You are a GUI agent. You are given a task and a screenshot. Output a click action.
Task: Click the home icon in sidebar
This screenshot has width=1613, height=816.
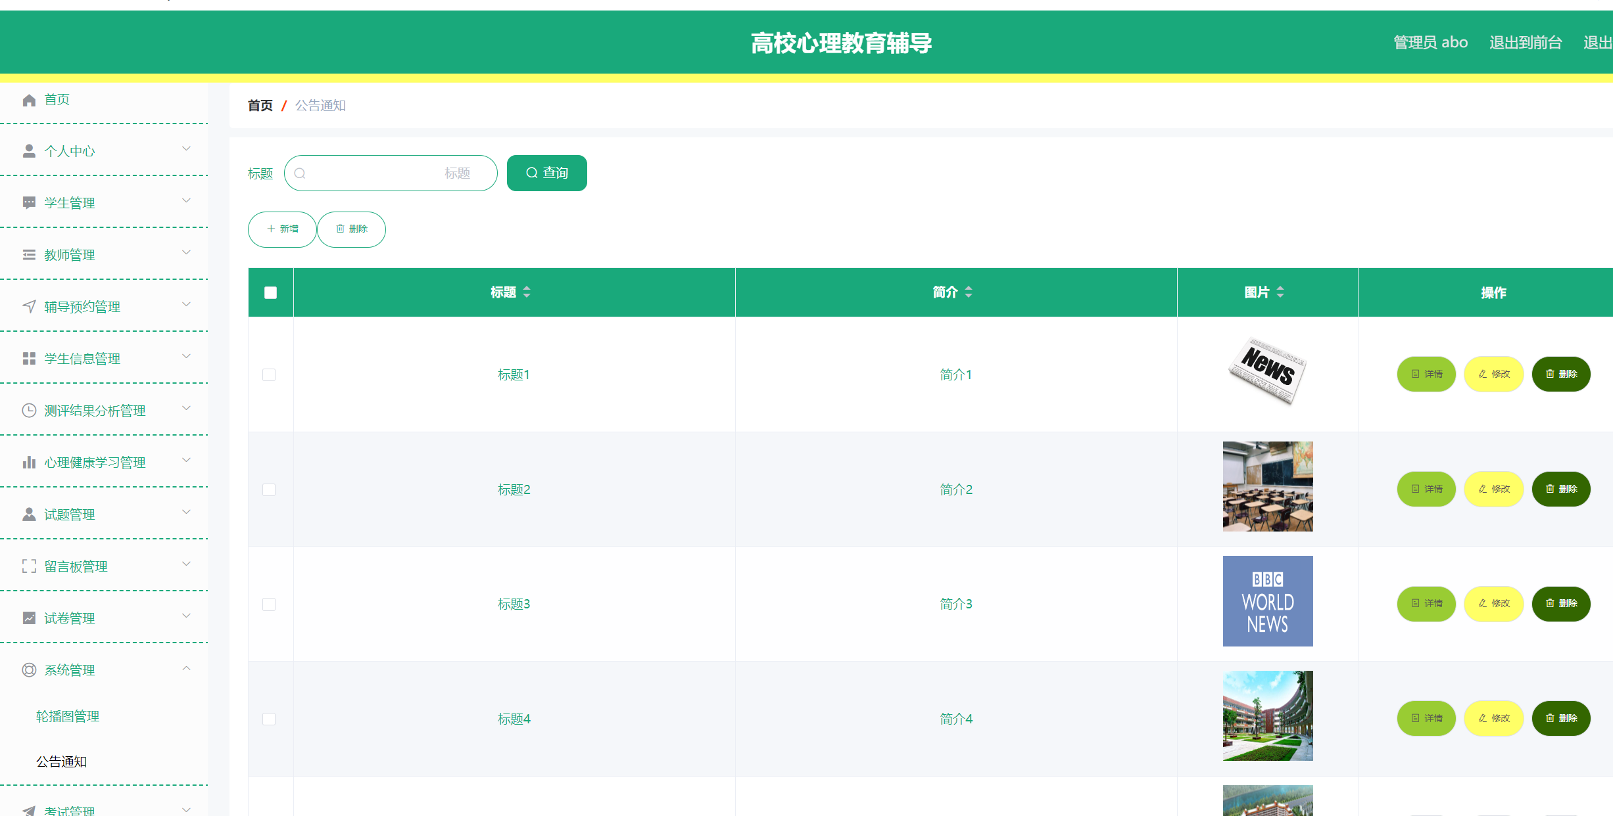(29, 100)
